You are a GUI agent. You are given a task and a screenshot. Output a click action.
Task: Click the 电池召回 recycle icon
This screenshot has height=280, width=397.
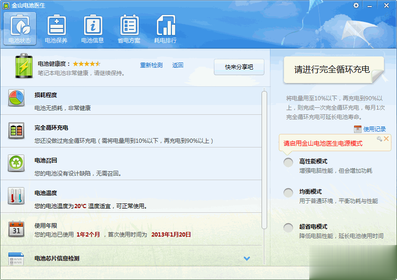tap(16, 163)
